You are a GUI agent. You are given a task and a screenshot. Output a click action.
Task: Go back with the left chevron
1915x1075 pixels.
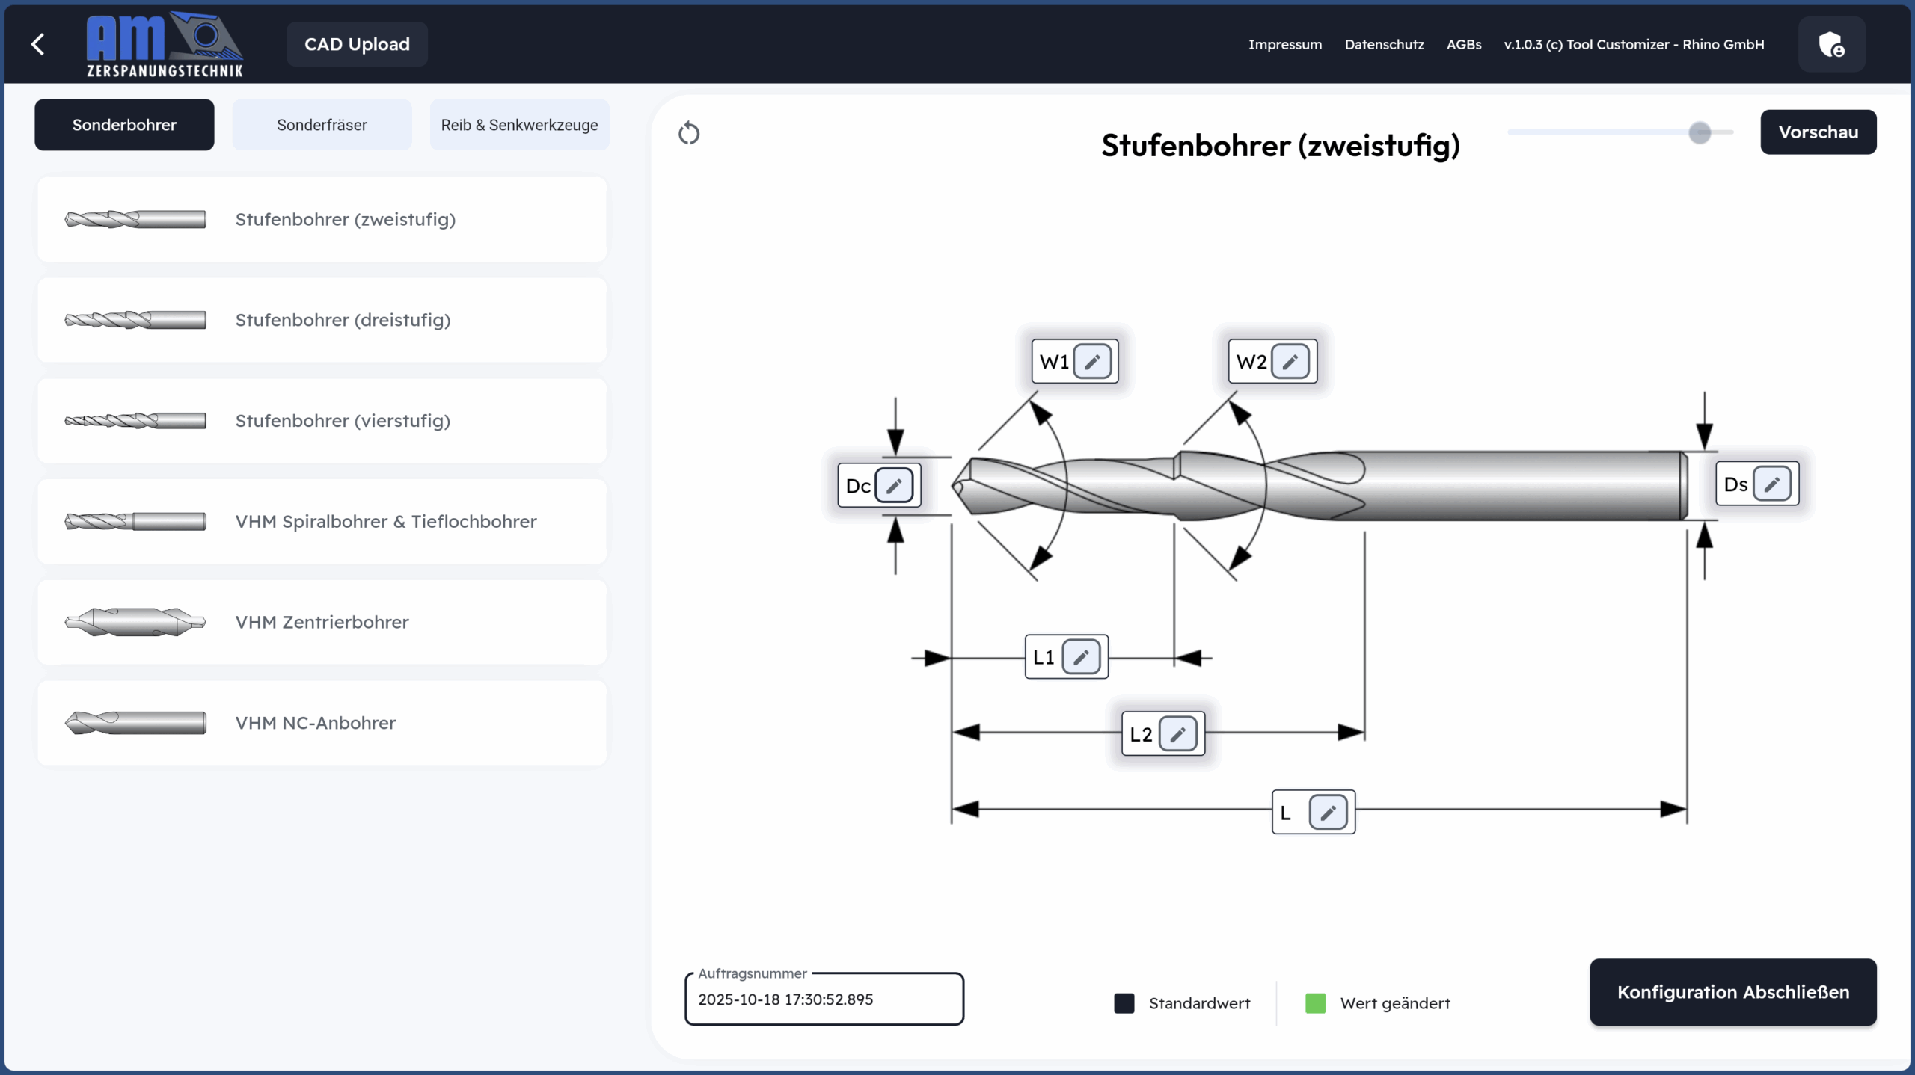[38, 44]
